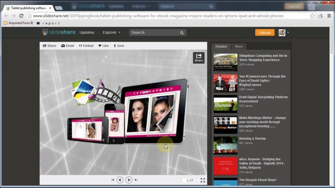Expand the Explore dropdown menu
The height and width of the screenshot is (188, 335).
click(111, 32)
